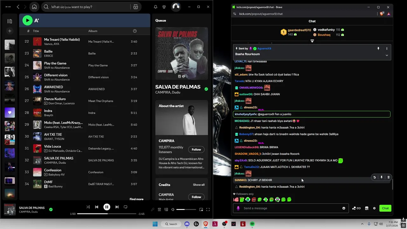This screenshot has width=407, height=229.
Task: Open Discord from taskbar
Action: coord(187,224)
